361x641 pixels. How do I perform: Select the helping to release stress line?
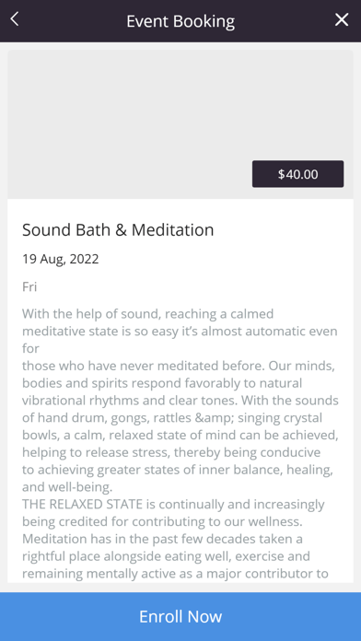coord(171,453)
